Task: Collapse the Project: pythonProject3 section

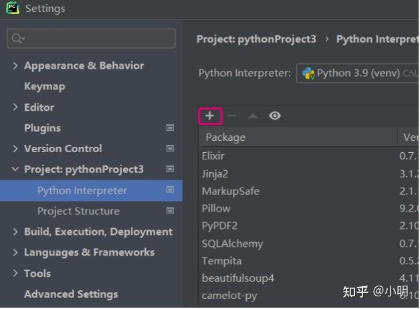Action: 15,170
